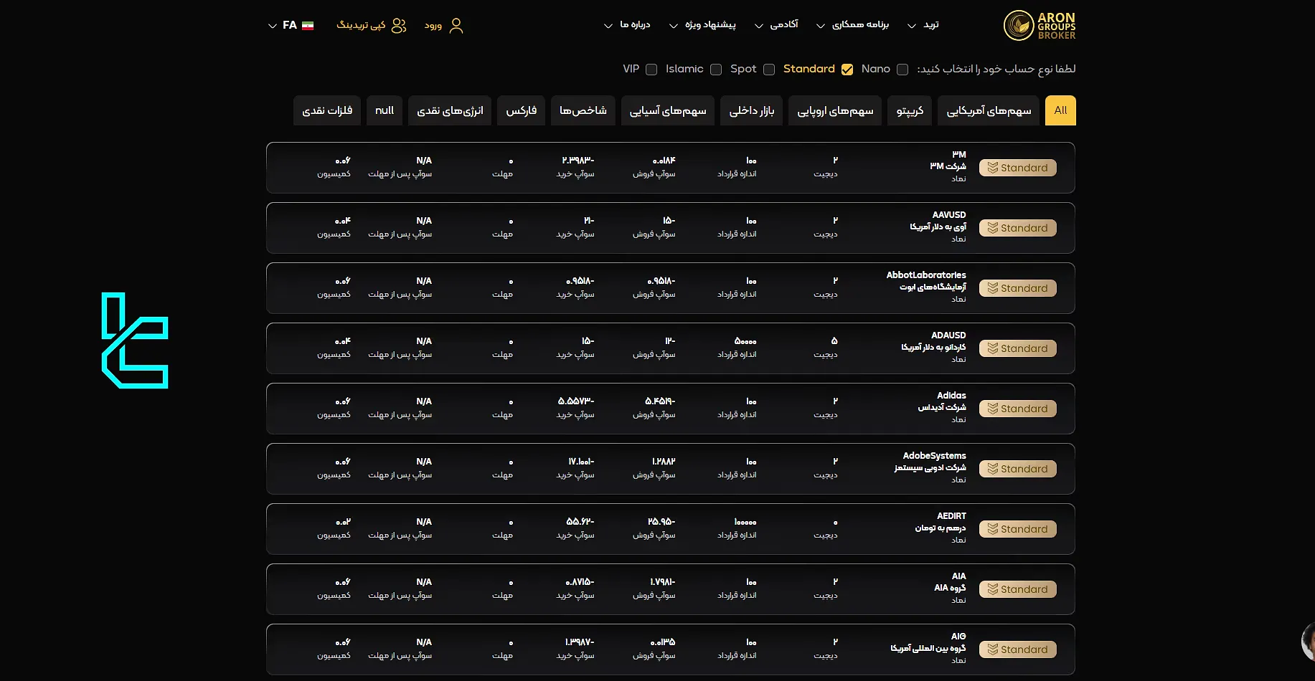
Task: Click the کپی تریدینگ link
Action: click(361, 25)
